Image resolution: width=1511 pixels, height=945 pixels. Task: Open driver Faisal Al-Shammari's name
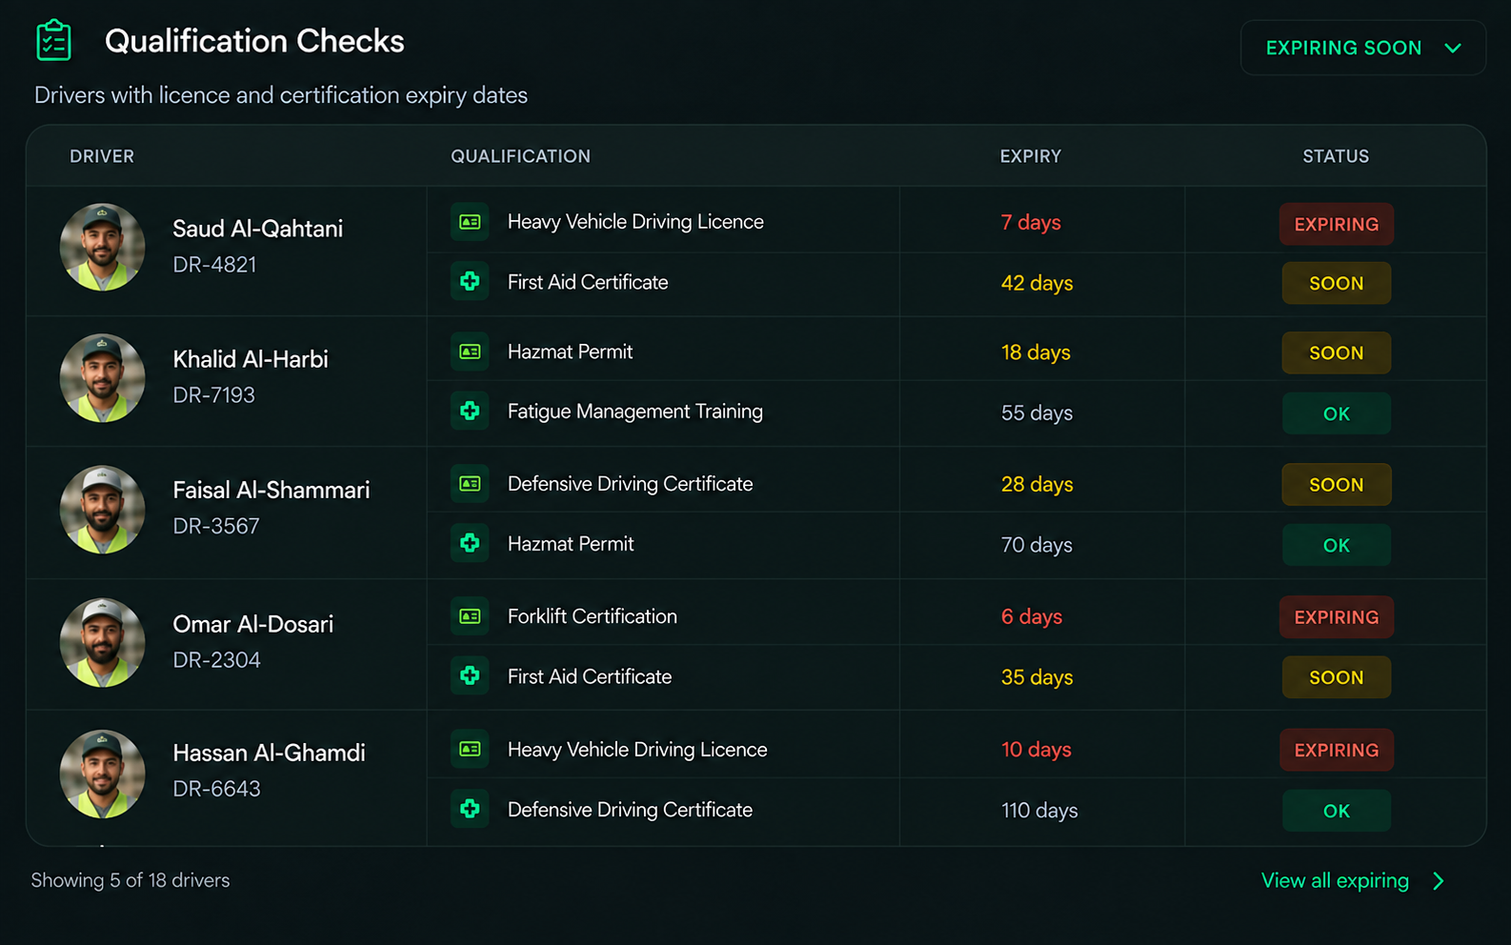click(272, 491)
